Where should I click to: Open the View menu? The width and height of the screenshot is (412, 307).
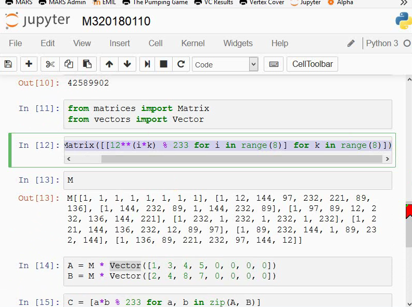click(x=82, y=43)
